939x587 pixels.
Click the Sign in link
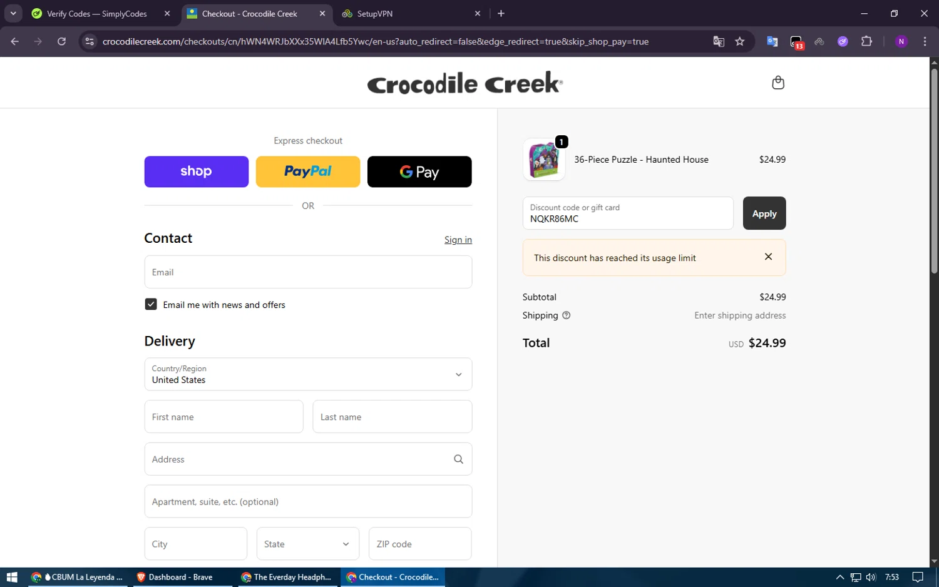(x=458, y=240)
